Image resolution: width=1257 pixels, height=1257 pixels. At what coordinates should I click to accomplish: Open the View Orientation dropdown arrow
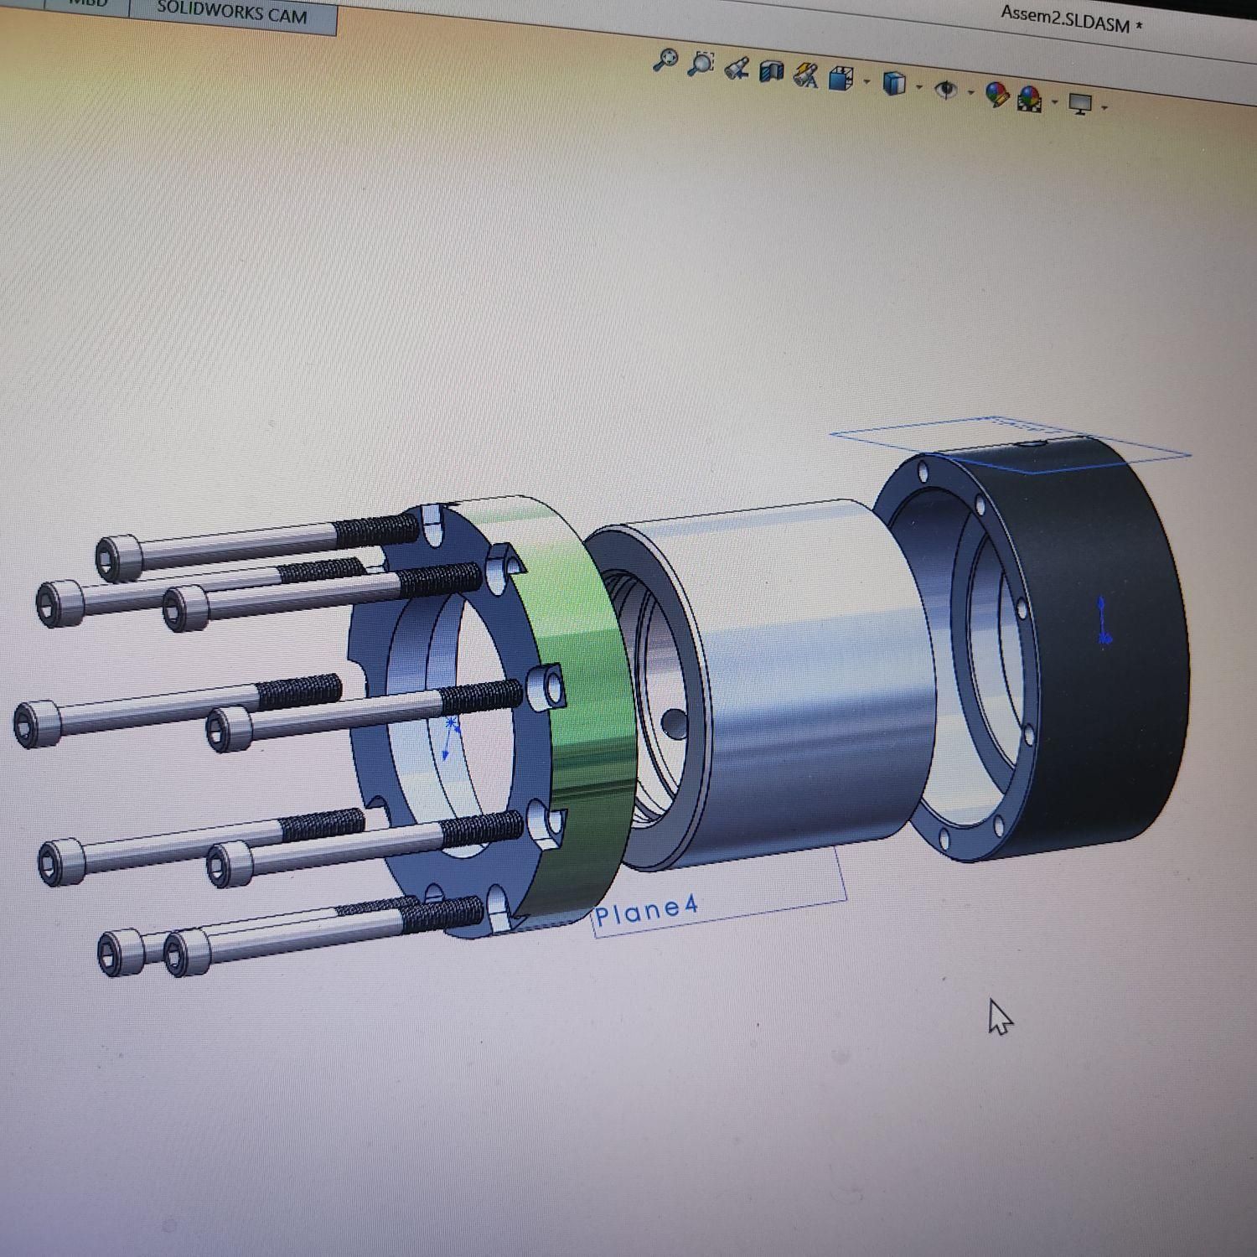pyautogui.click(x=866, y=82)
